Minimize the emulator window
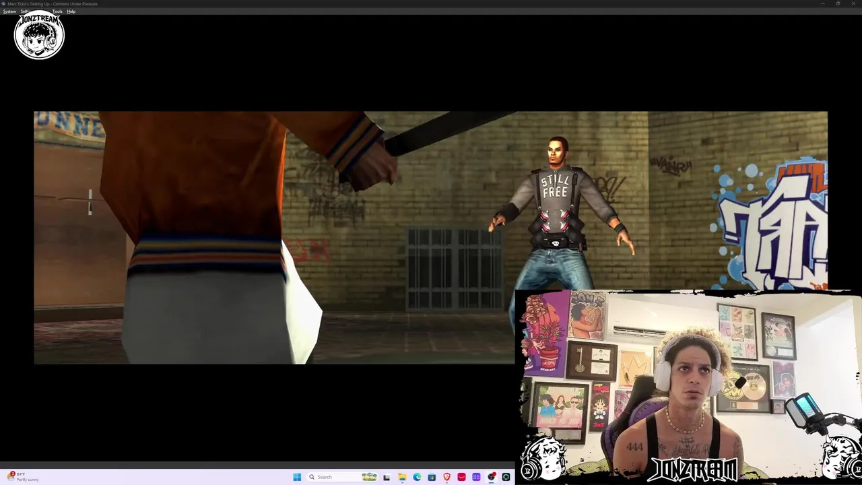This screenshot has width=862, height=485. point(822,3)
